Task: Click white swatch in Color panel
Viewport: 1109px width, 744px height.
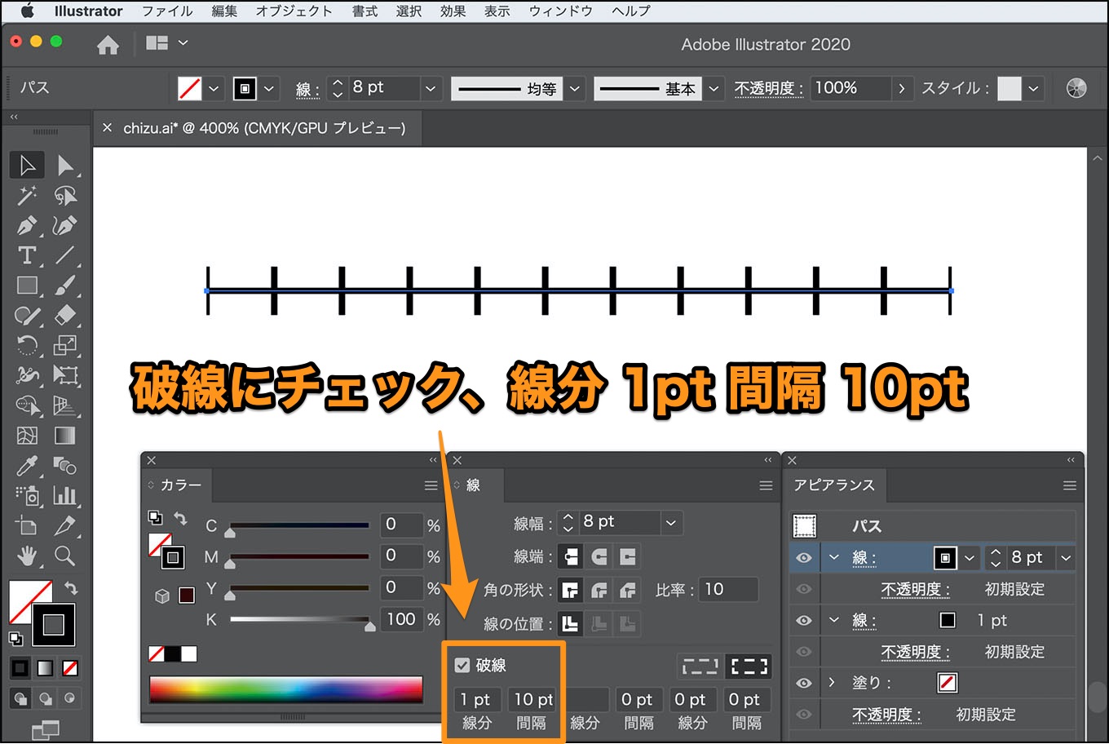Action: coord(189,653)
